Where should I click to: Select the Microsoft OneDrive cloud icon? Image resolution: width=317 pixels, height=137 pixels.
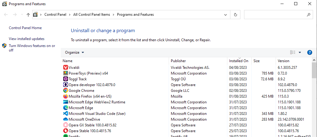[66, 119]
